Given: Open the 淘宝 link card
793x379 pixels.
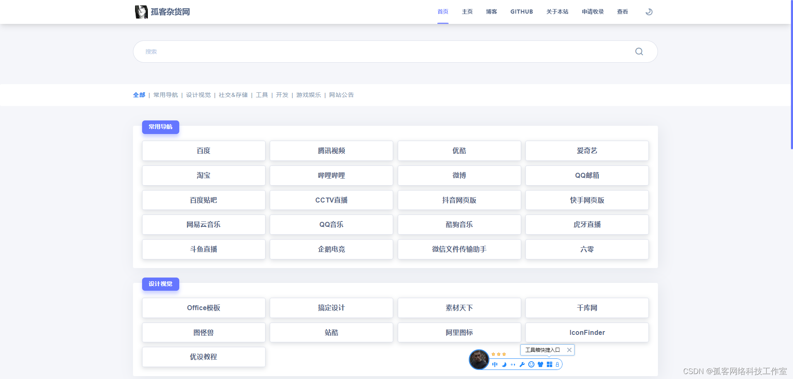Looking at the screenshot, I should click(204, 176).
